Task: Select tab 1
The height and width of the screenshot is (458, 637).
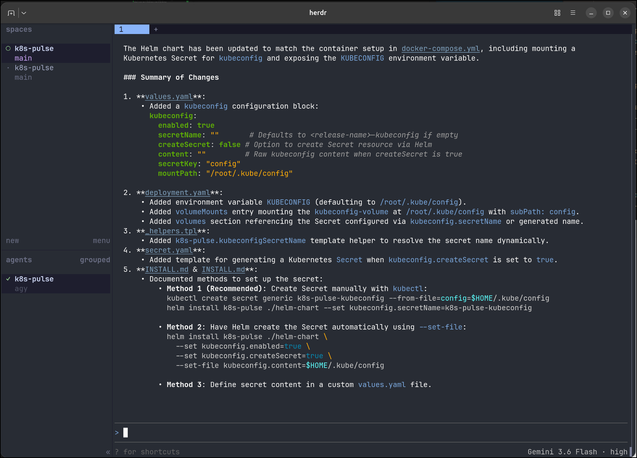Action: pos(132,29)
